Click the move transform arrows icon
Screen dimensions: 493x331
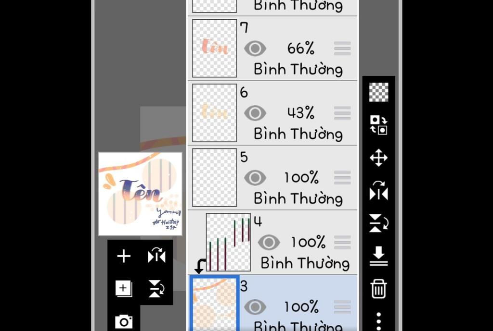point(378,157)
